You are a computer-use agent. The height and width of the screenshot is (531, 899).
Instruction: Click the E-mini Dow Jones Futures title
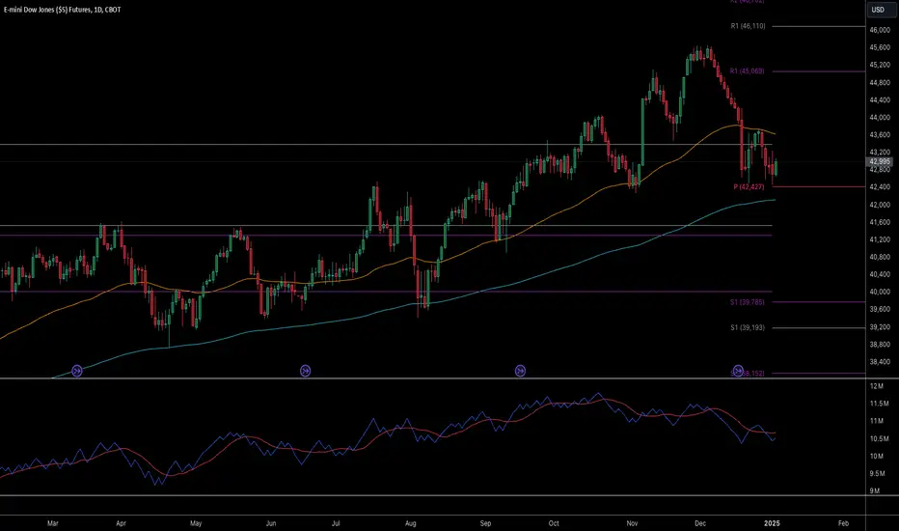(x=62, y=10)
